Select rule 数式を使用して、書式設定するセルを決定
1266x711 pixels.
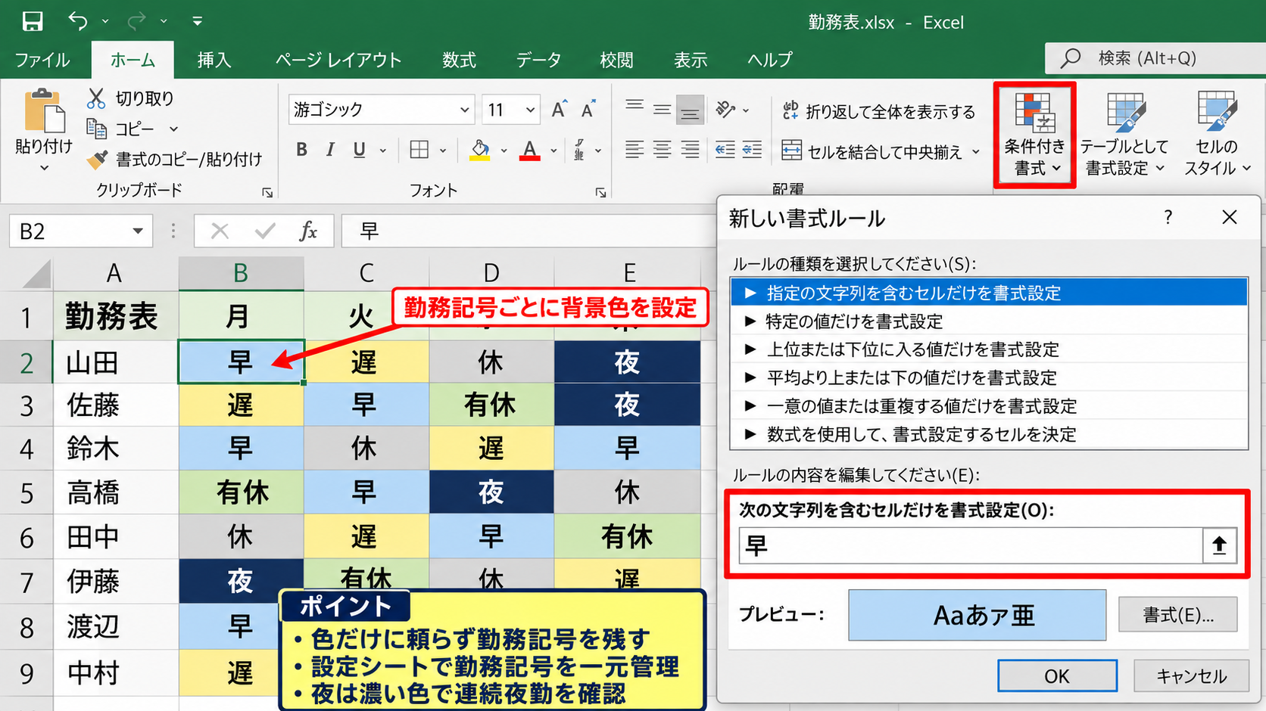[x=989, y=434]
